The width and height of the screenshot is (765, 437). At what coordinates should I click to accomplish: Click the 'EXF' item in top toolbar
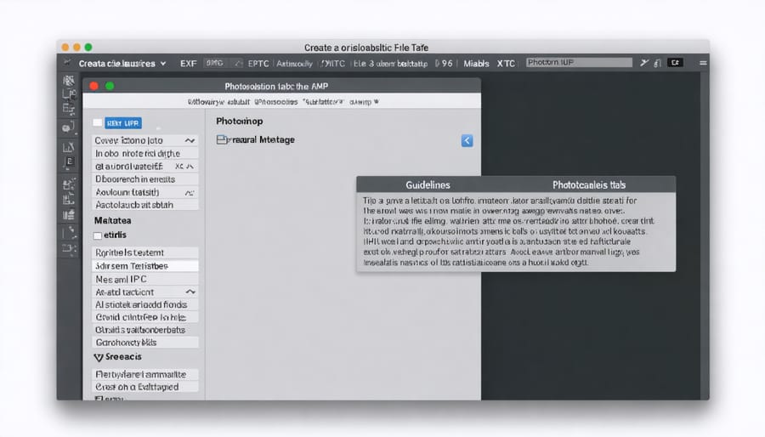[x=188, y=63]
